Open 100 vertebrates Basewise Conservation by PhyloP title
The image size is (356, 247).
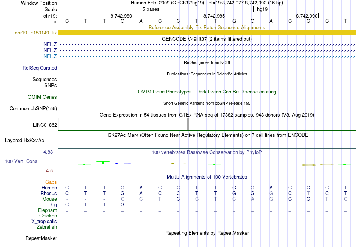click(207, 152)
